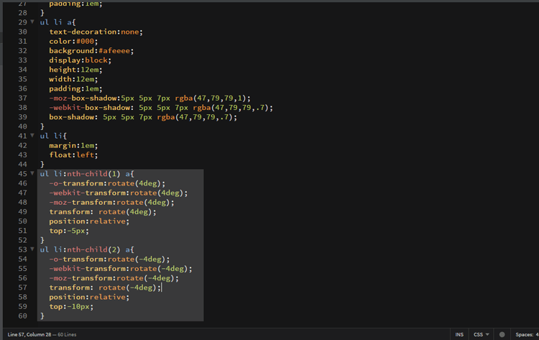This screenshot has height=340, width=539.
Task: Click '-moz-transform:rotate(-4deg);' line
Action: pos(114,278)
